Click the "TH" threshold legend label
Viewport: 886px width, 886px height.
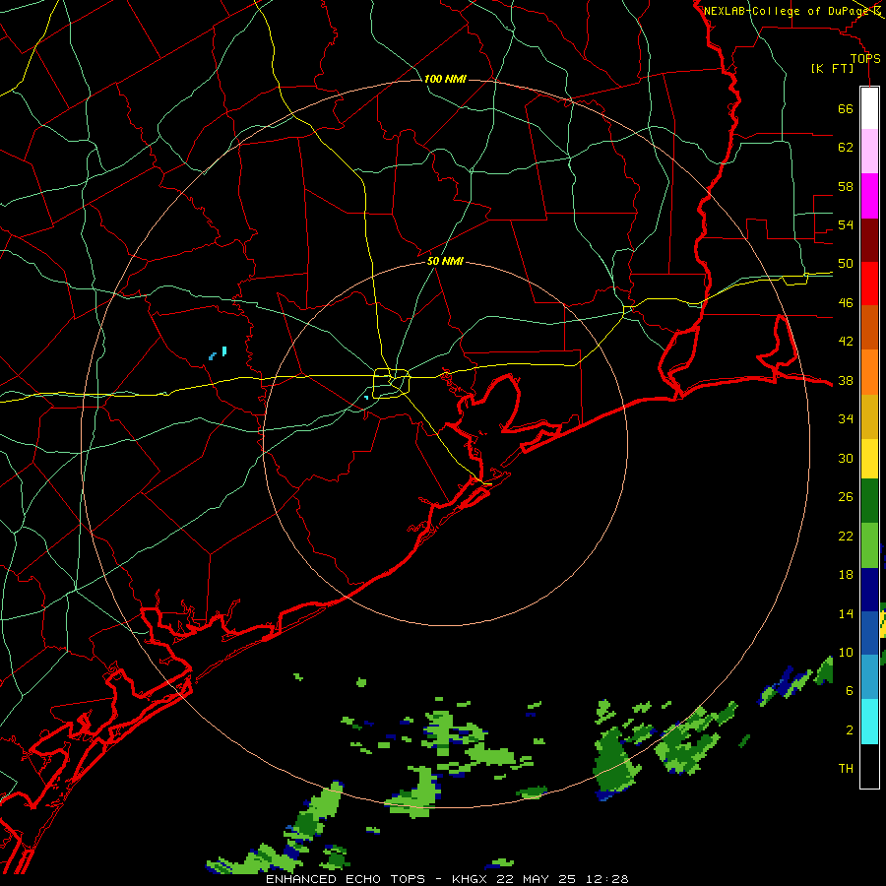point(846,769)
